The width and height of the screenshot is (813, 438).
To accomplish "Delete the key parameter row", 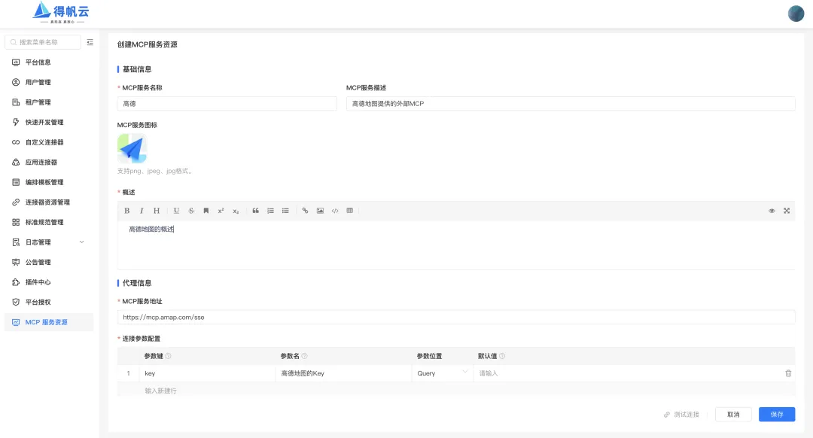I will coord(788,373).
